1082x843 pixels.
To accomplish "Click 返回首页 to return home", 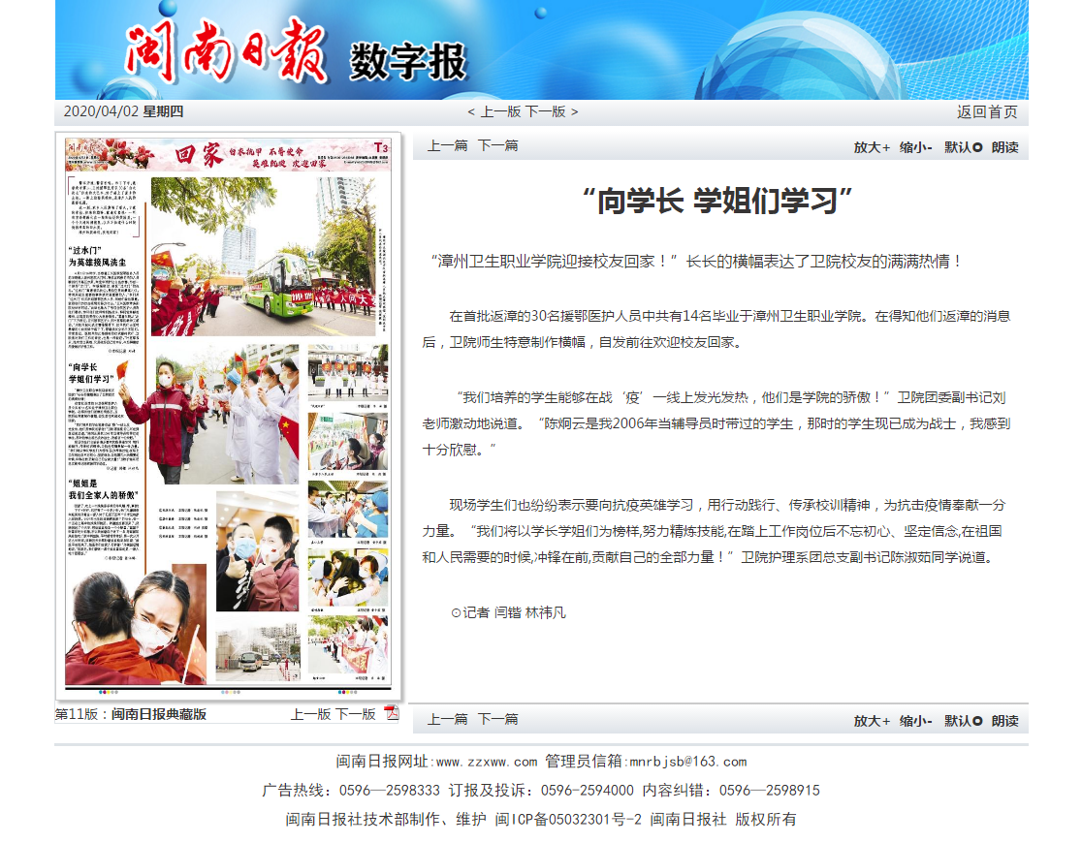I will 987,111.
